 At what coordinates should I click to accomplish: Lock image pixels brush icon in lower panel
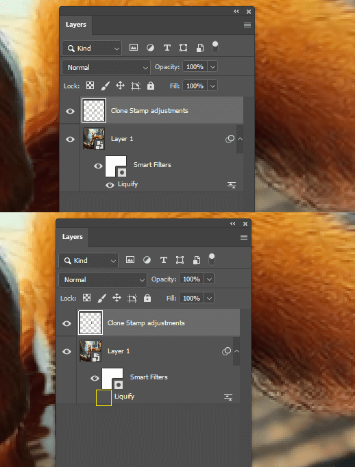[102, 298]
